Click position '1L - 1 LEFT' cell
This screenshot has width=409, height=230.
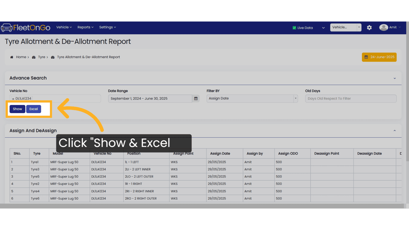point(146,162)
